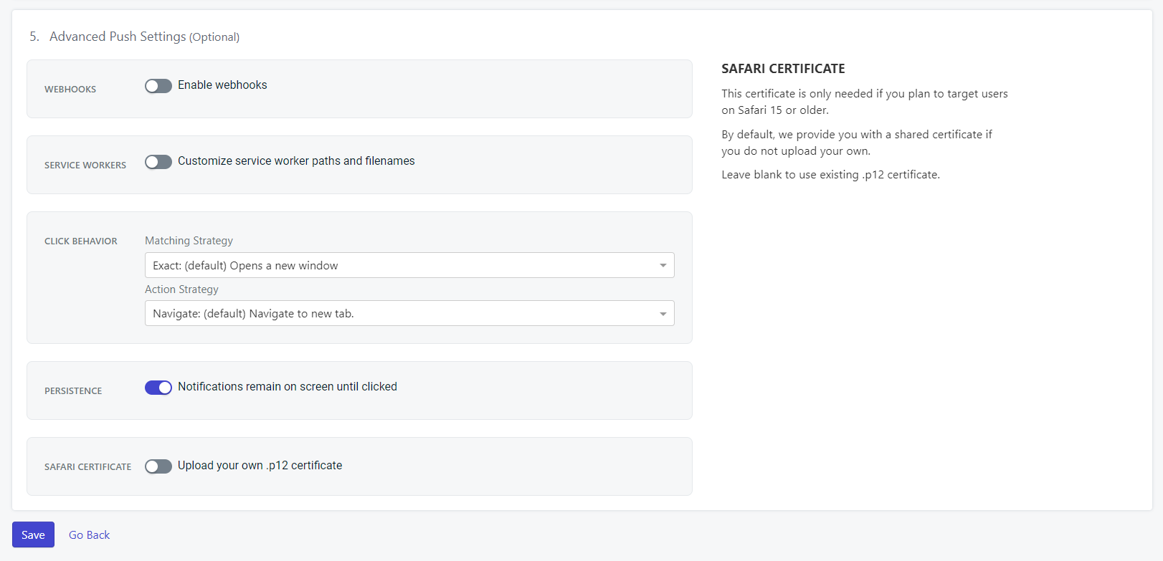The height and width of the screenshot is (561, 1163).
Task: Click the Advanced Push Settings heading
Action: pos(118,37)
